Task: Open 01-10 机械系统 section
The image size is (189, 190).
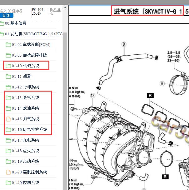Action: (25, 66)
